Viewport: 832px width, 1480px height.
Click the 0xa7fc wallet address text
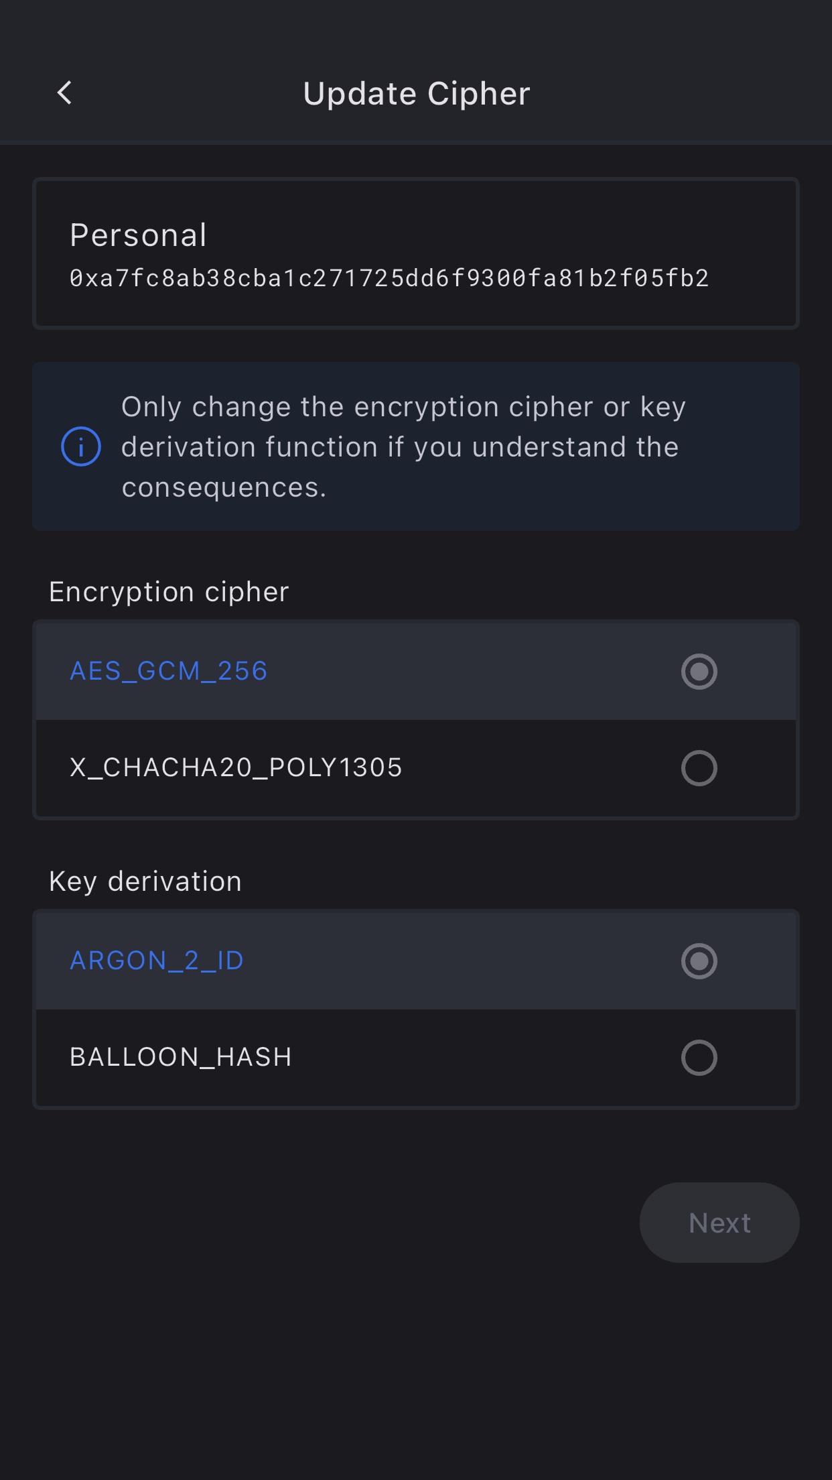[x=389, y=278]
